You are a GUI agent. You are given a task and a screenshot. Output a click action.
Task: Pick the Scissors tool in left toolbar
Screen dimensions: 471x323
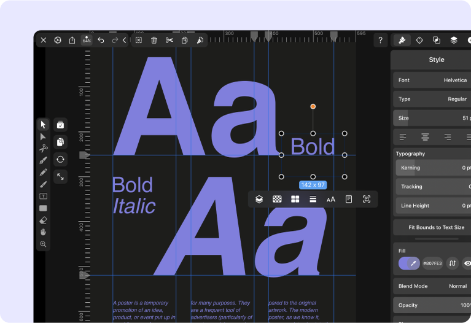43,149
